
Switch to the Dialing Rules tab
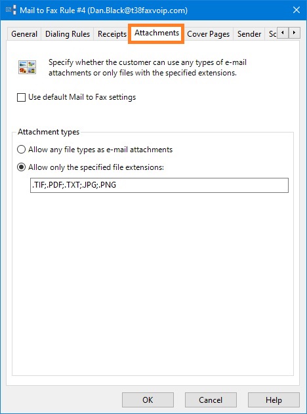click(x=68, y=34)
